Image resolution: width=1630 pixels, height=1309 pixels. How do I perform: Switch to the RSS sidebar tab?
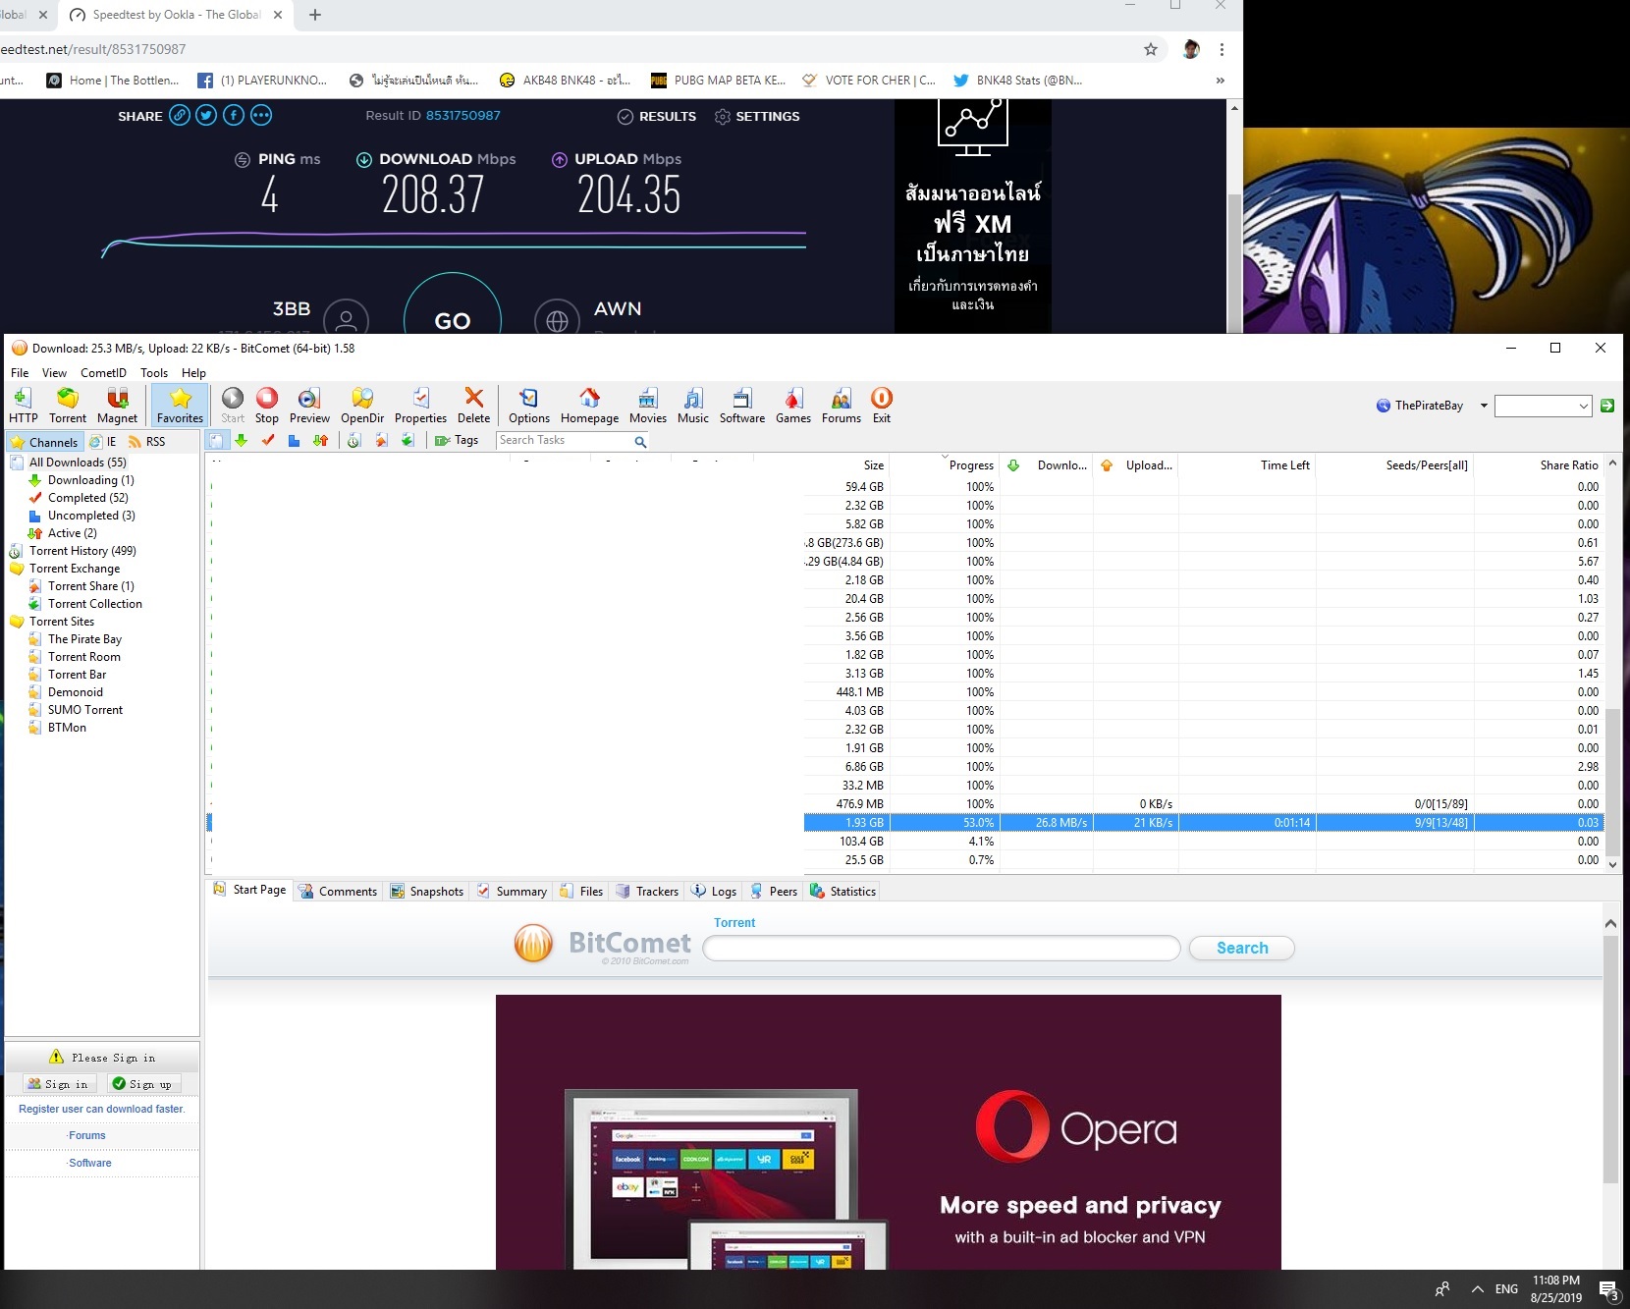pyautogui.click(x=147, y=442)
